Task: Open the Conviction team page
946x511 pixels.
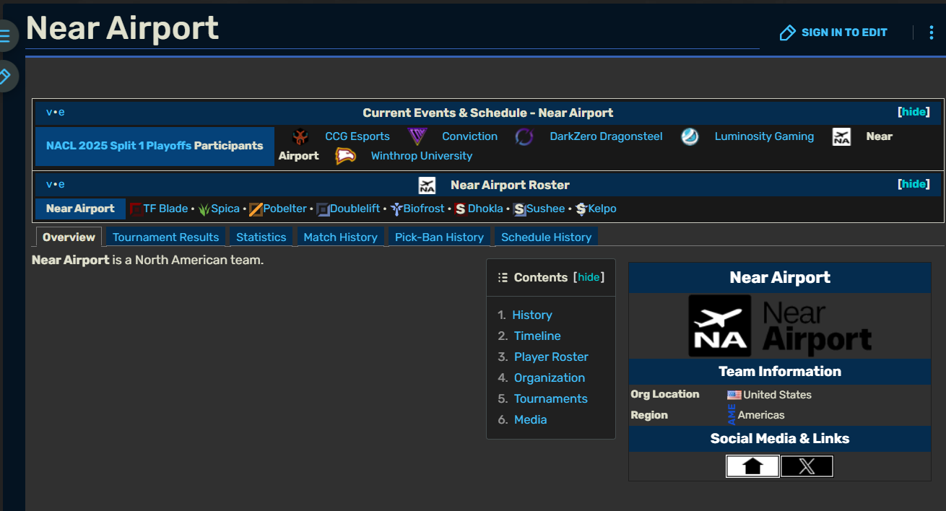Action: click(470, 136)
